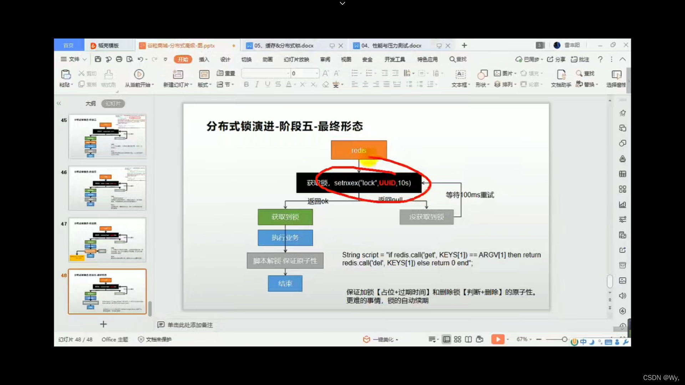Click the Share (分享) button
The width and height of the screenshot is (685, 385).
556,59
